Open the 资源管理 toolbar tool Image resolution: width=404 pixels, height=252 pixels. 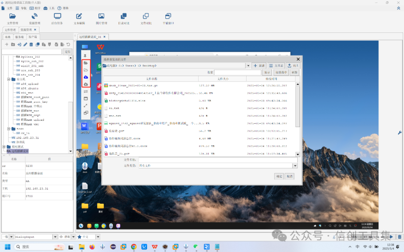pos(34,19)
